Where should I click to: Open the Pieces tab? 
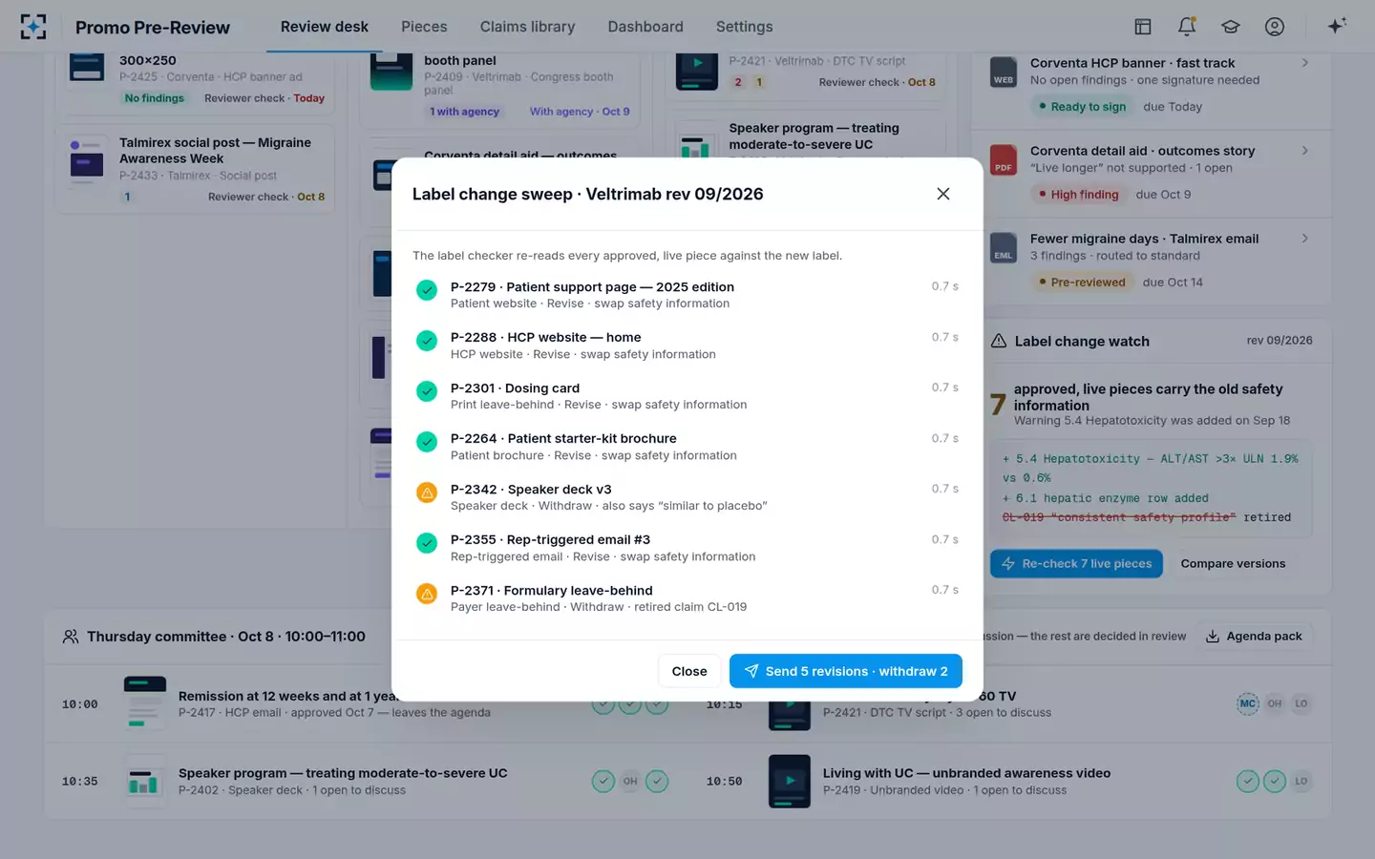(424, 27)
